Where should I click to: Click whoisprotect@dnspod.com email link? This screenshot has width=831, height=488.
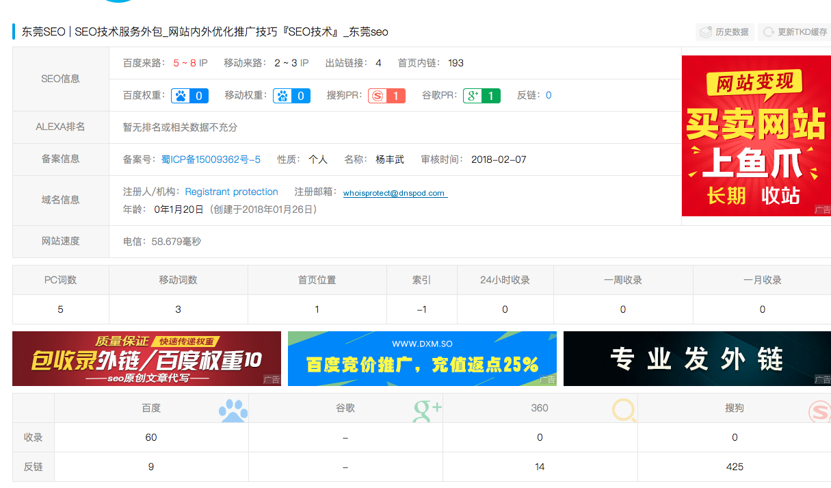pos(395,193)
